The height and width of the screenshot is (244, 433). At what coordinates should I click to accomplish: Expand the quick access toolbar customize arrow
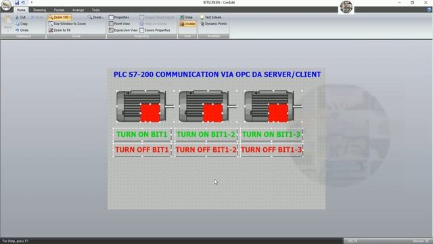[x=32, y=3]
